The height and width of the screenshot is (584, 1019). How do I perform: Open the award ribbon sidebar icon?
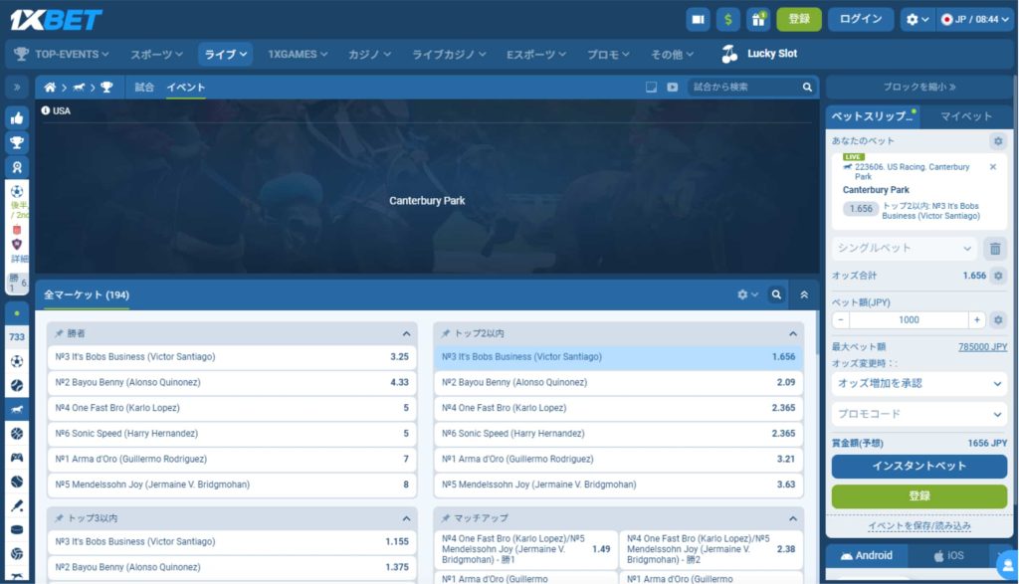coord(17,167)
